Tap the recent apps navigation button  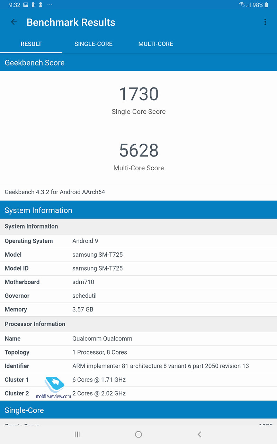pos(78,434)
